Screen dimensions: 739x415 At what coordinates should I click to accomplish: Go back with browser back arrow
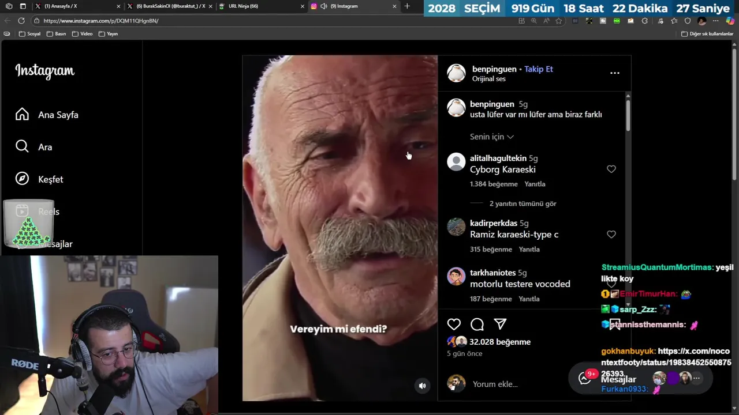[7, 21]
